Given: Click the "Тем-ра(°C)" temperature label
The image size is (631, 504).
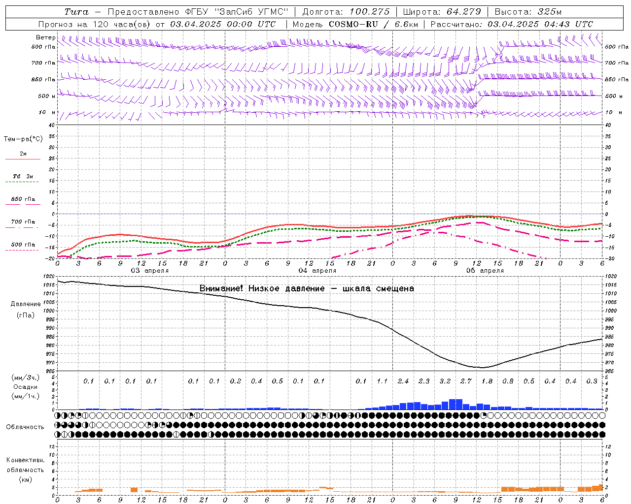Looking at the screenshot, I should tap(23, 139).
